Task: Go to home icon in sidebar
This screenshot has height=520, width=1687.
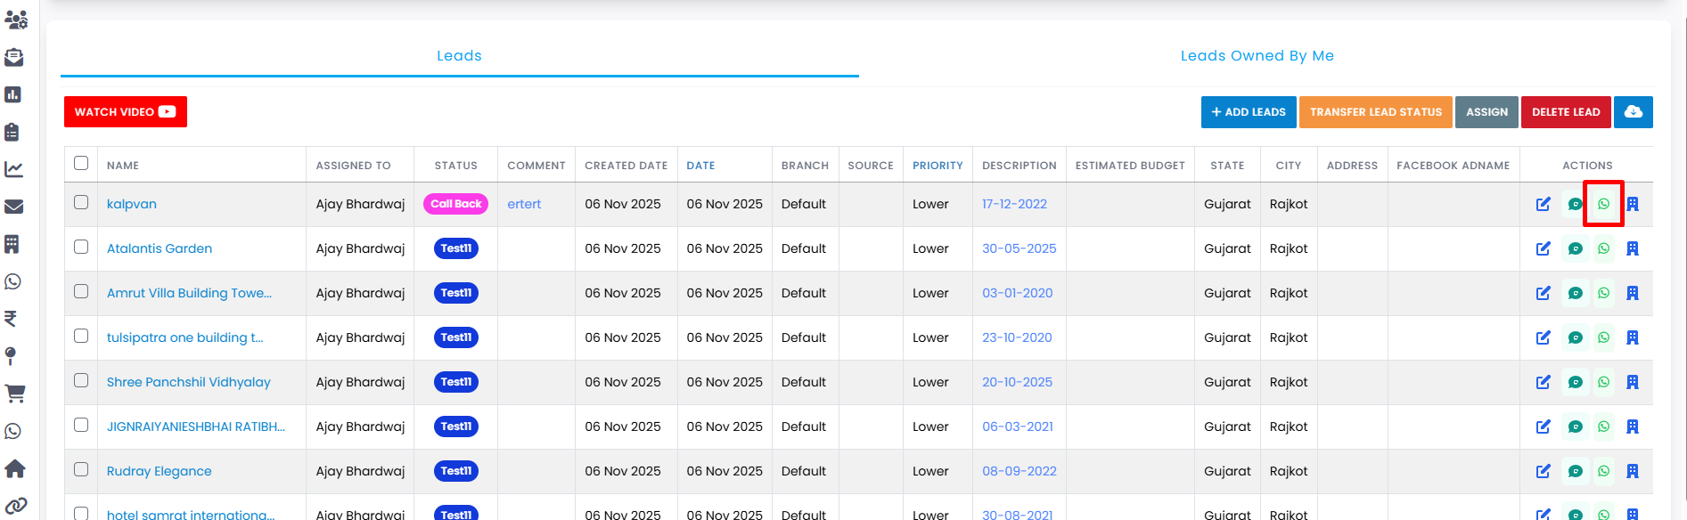Action: pos(15,468)
